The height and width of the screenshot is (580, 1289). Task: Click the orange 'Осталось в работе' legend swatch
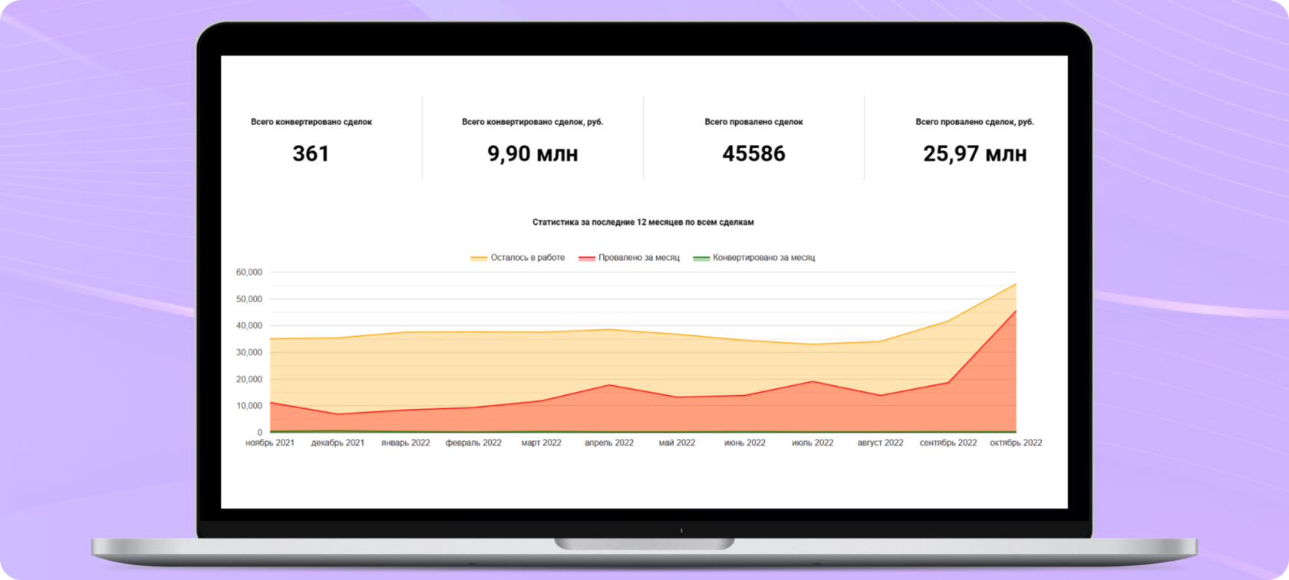pyautogui.click(x=479, y=259)
